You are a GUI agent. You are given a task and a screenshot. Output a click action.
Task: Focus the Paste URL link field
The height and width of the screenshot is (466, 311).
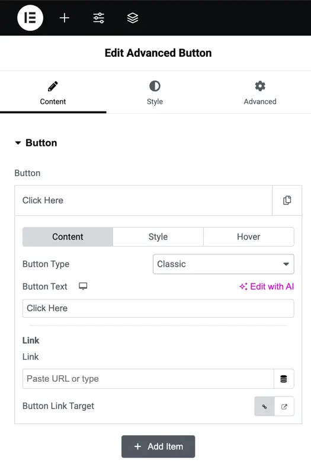[x=148, y=379]
